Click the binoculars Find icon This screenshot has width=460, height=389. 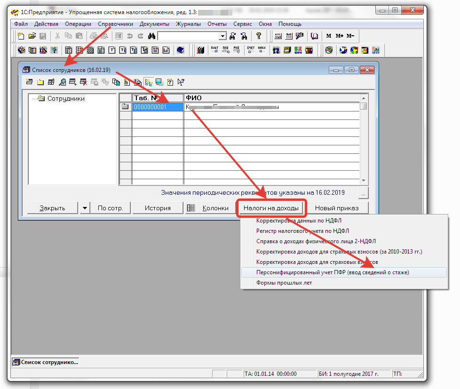point(151,36)
